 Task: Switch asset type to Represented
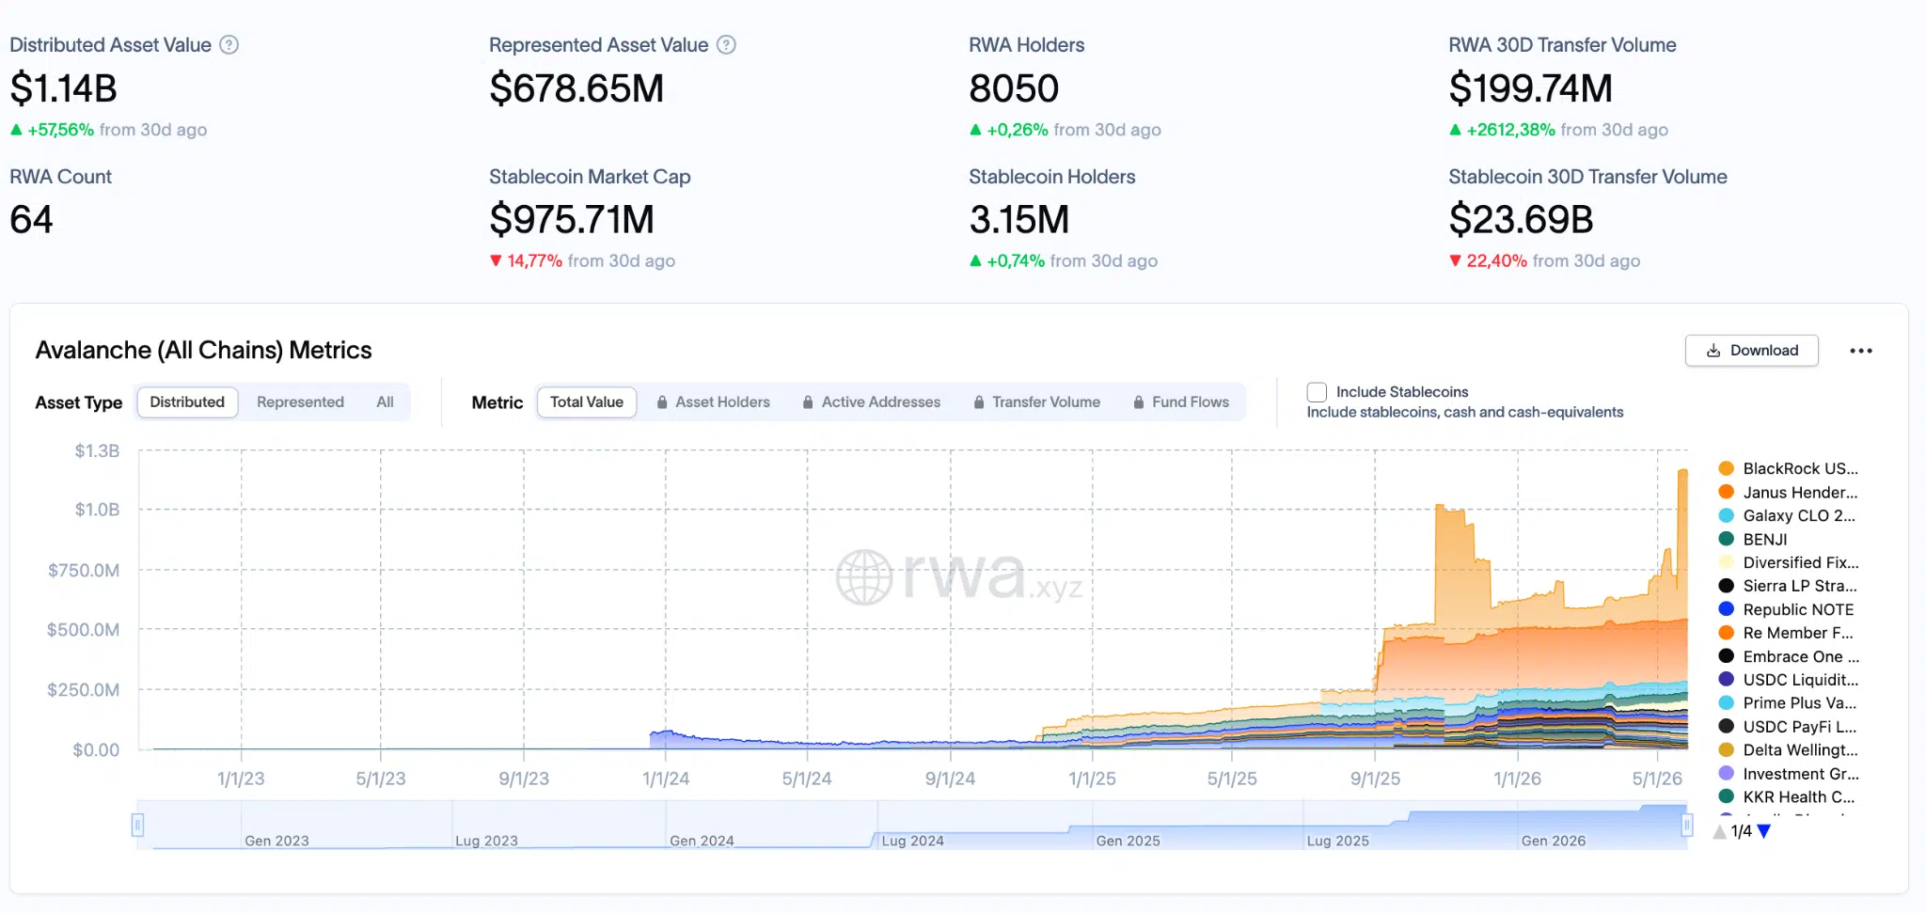click(x=300, y=402)
